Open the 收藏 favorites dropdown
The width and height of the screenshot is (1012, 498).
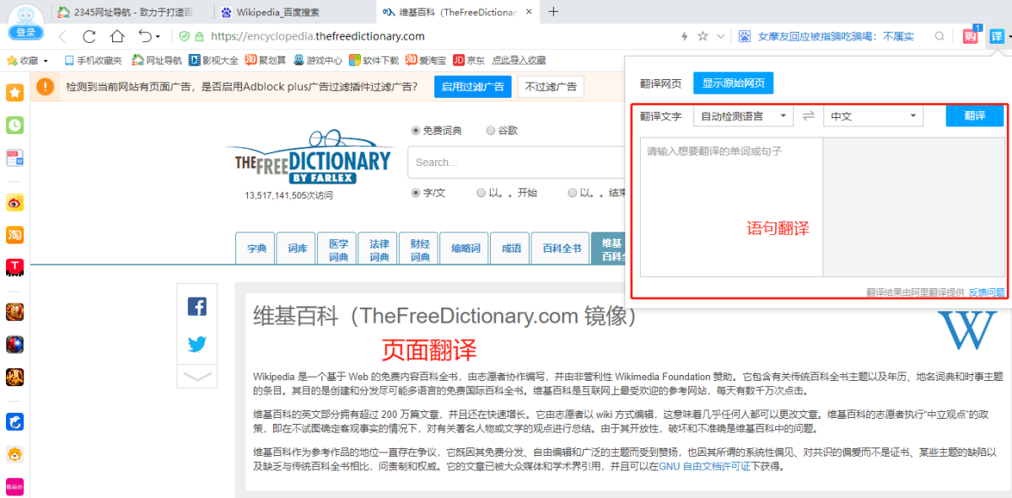pos(27,61)
